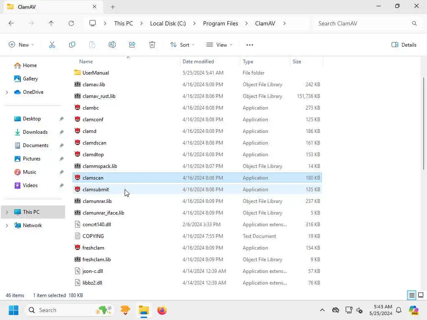
Task: Click the PC monitor icon in address bar
Action: 93,23
